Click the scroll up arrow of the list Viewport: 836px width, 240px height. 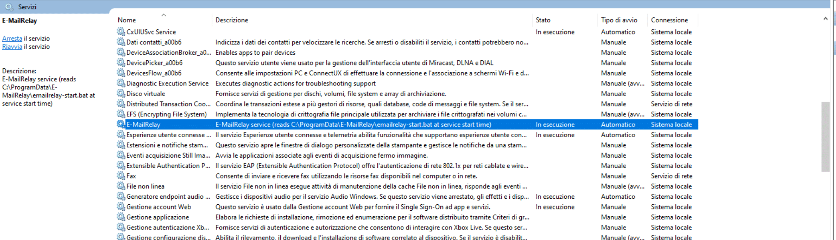point(825,19)
